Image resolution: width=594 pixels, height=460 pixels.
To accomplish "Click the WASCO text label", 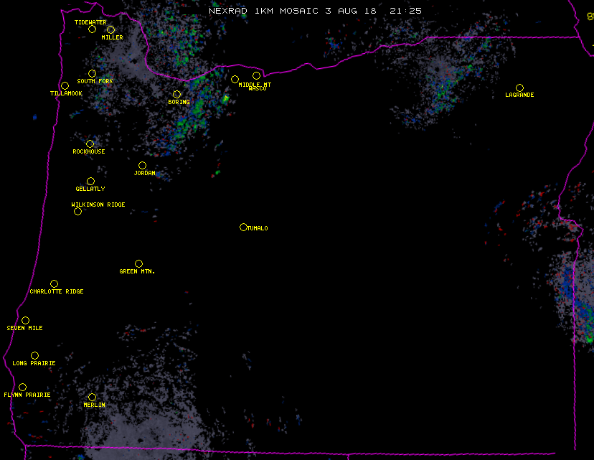I will 257,89.
